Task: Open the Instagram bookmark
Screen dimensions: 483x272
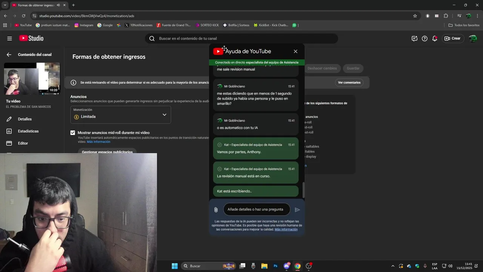Action: click(84, 25)
